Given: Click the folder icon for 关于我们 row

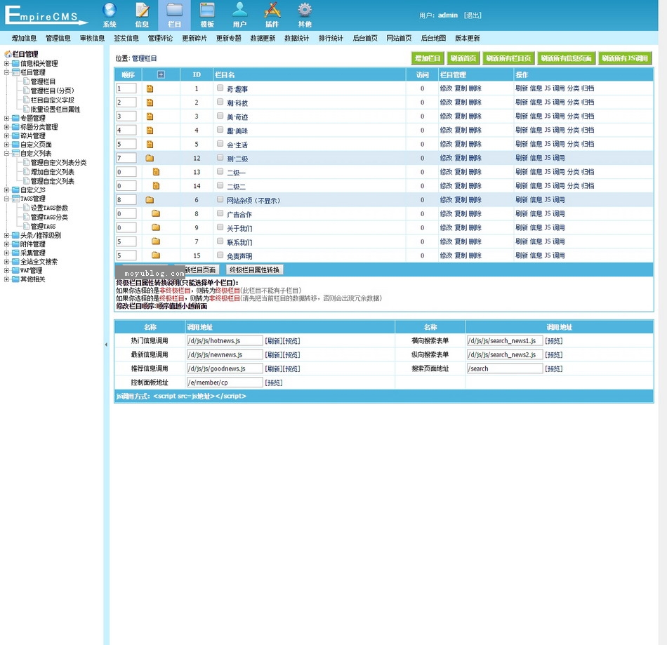Looking at the screenshot, I should (x=156, y=227).
